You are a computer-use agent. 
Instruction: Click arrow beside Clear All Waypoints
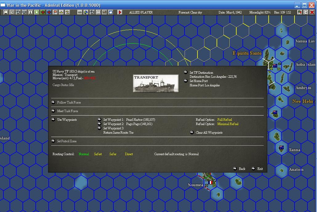pyautogui.click(x=192, y=132)
